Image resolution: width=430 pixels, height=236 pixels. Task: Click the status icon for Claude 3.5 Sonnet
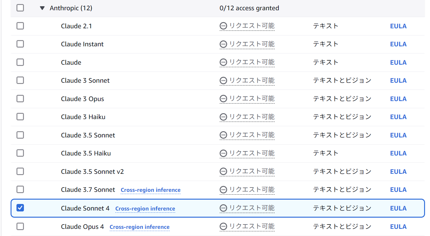pyautogui.click(x=223, y=135)
